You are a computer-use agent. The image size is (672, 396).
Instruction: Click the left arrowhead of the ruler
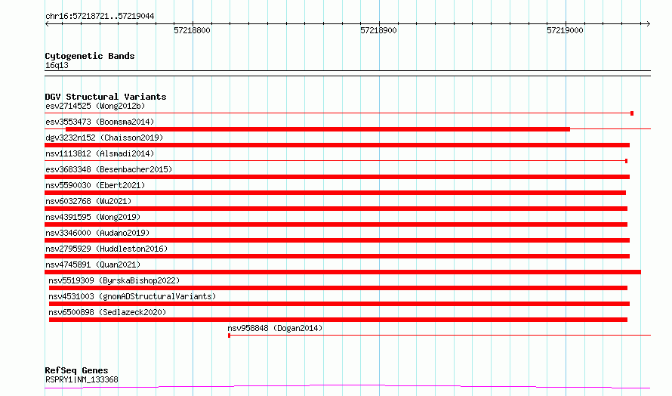click(47, 23)
